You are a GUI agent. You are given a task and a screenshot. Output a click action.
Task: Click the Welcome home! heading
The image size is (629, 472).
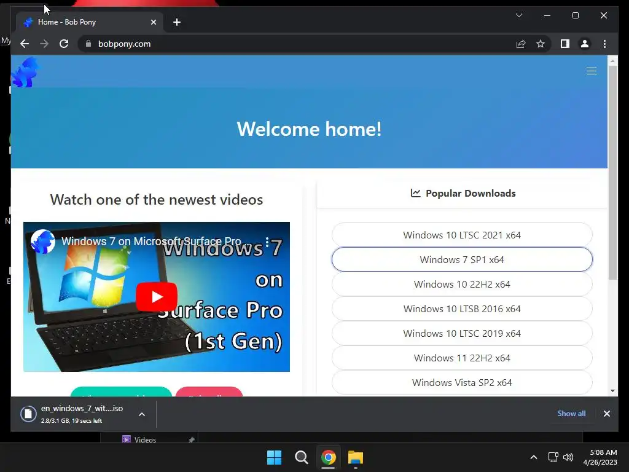tap(309, 129)
